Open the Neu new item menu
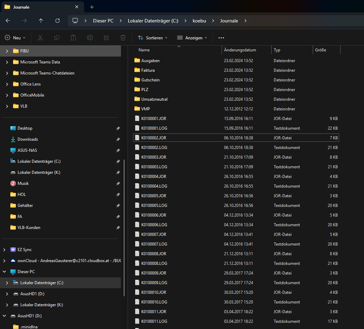Image resolution: width=364 pixels, height=329 pixels. click(x=15, y=38)
